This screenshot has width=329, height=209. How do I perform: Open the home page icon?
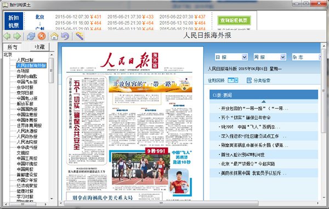tap(54, 36)
